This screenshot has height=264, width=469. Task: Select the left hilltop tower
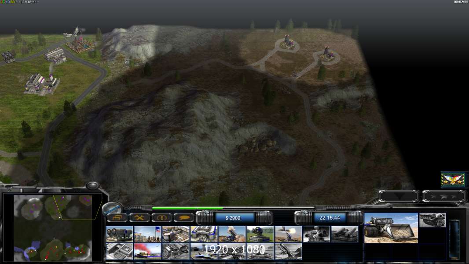point(287,42)
